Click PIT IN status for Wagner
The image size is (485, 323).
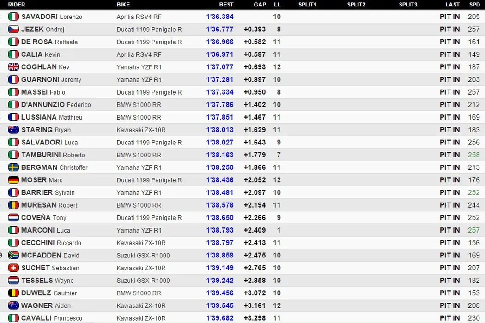(x=449, y=305)
